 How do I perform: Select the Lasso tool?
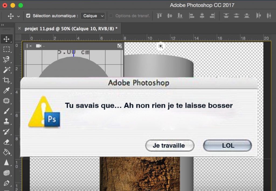(6, 60)
